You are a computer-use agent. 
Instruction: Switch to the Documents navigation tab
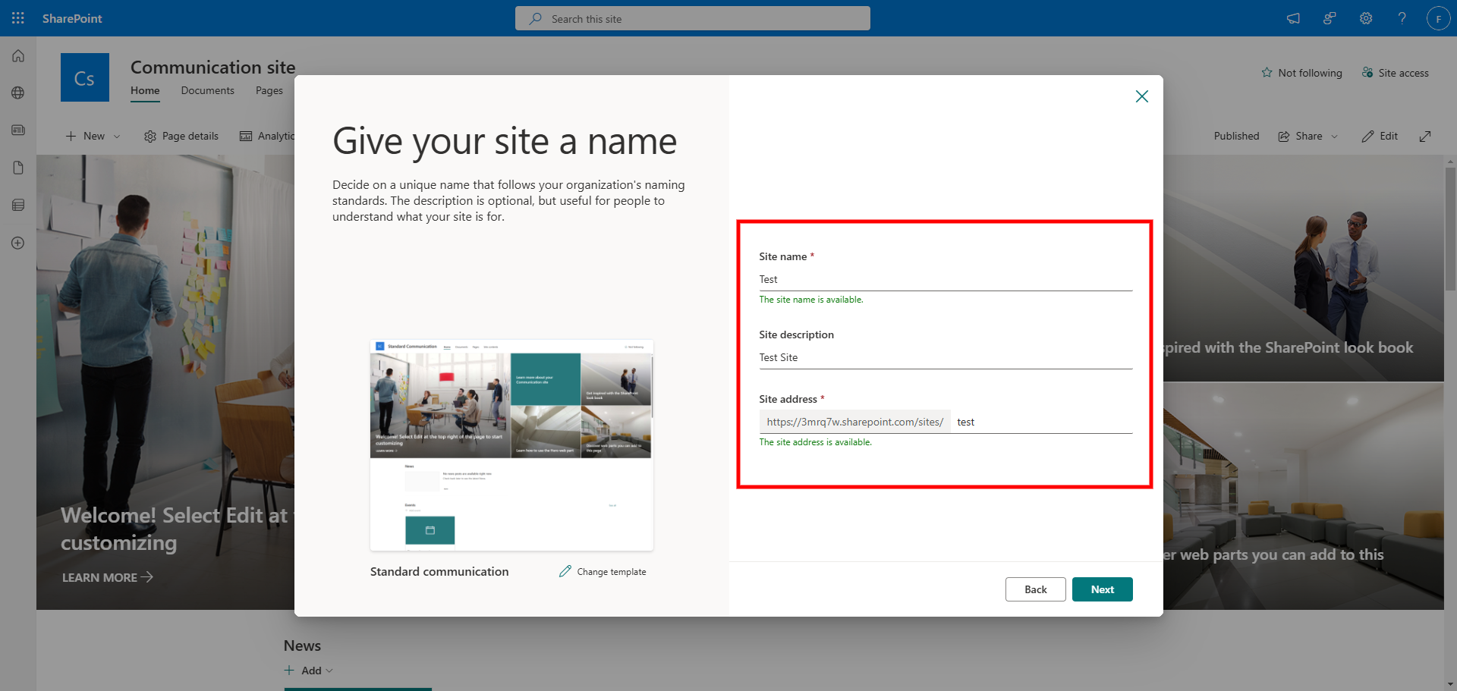click(207, 91)
